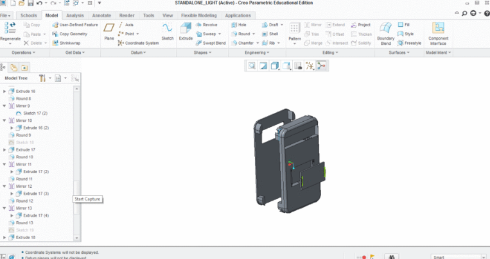The height and width of the screenshot is (259, 490).
Task: Insert a Coordinate System
Action: (x=139, y=43)
